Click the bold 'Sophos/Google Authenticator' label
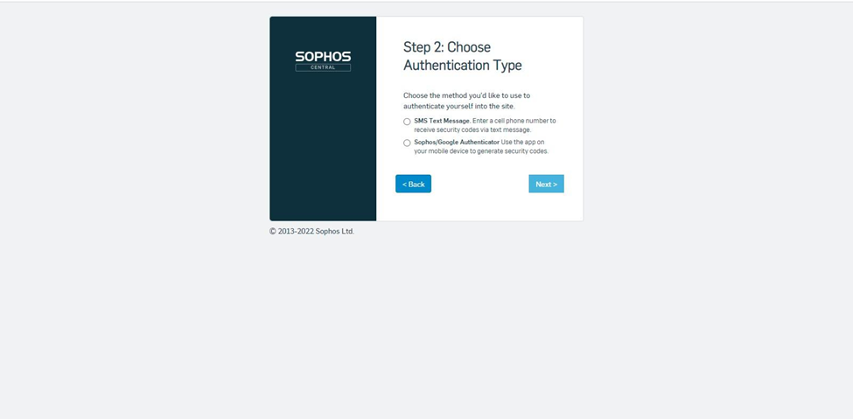Image resolution: width=853 pixels, height=419 pixels. click(457, 142)
